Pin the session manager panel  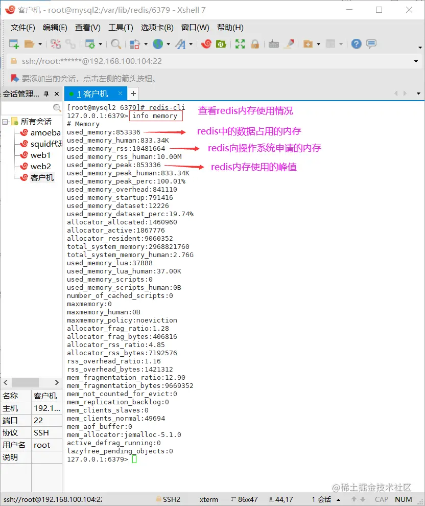coord(46,94)
